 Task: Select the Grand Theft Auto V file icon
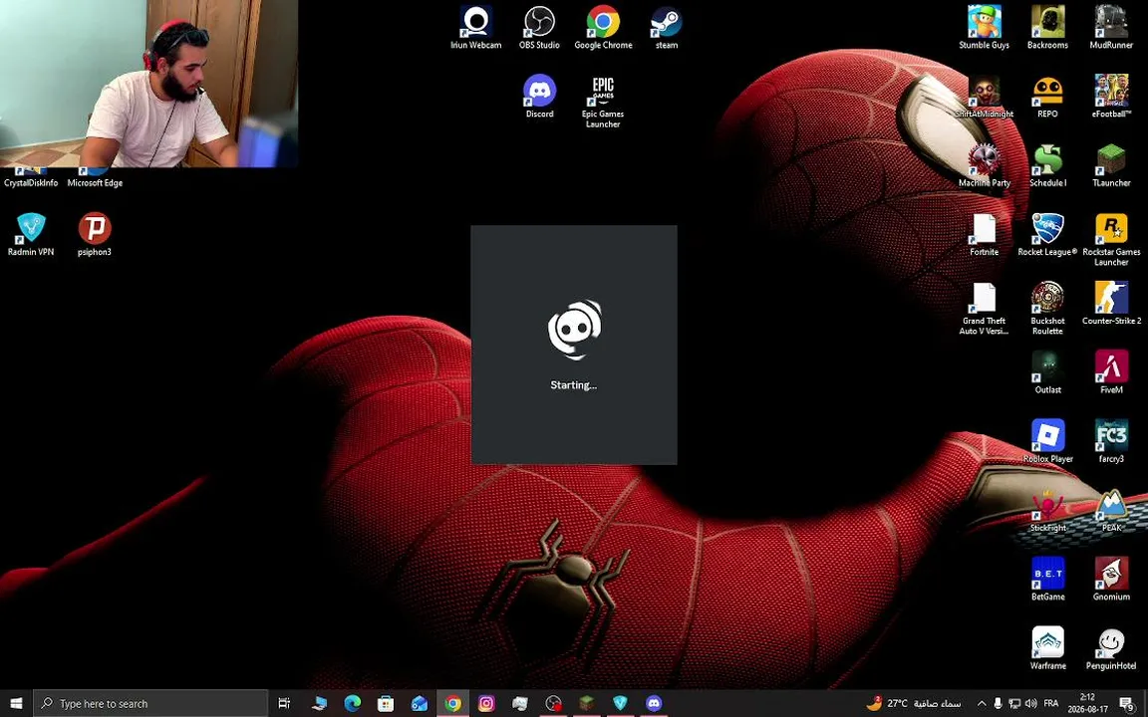click(x=984, y=308)
